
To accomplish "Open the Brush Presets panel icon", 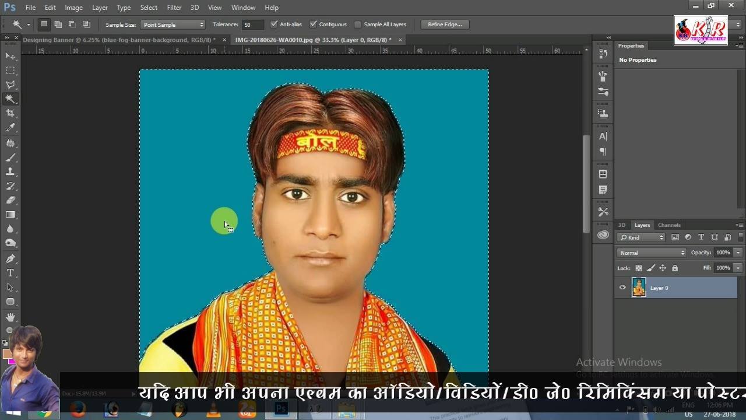I will tap(603, 92).
